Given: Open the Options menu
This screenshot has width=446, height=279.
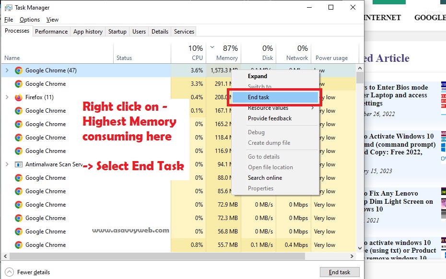Looking at the screenshot, I should coord(30,20).
